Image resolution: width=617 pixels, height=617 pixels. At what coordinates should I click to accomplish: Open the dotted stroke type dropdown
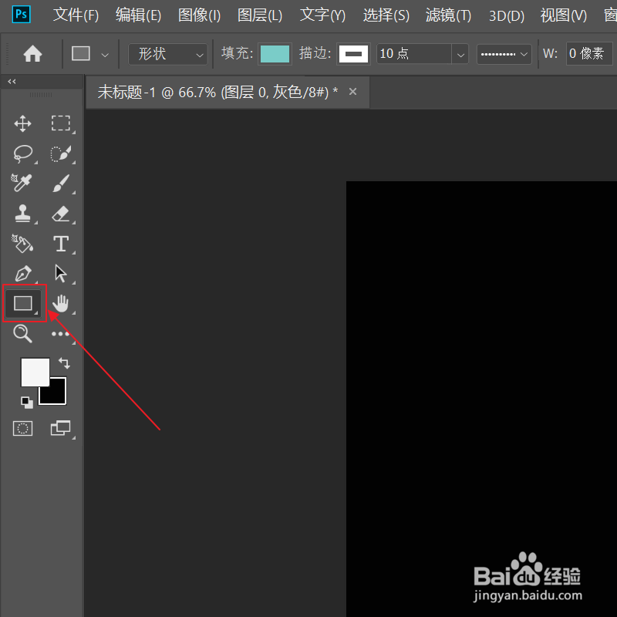click(504, 54)
